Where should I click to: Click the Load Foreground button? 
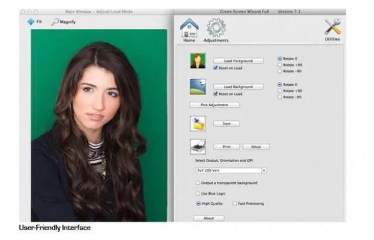pyautogui.click(x=238, y=61)
